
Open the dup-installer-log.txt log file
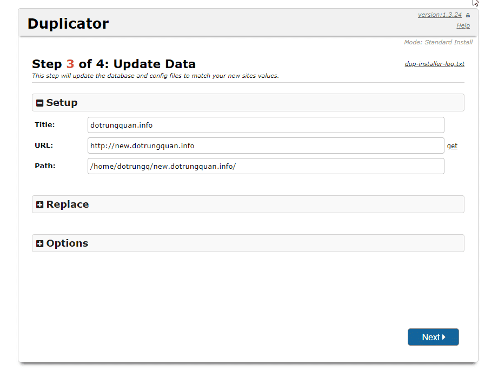pos(434,63)
